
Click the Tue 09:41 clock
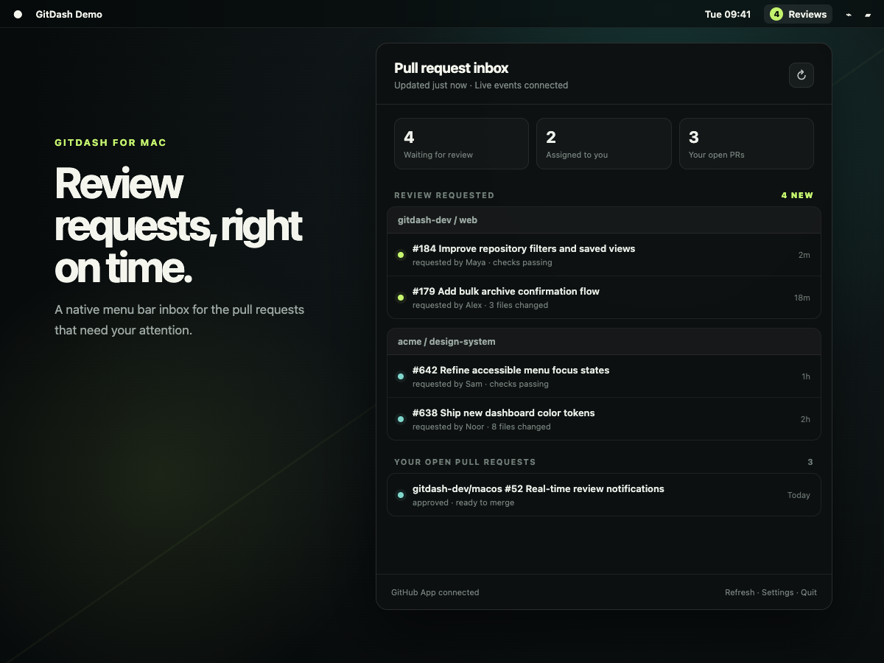[728, 14]
